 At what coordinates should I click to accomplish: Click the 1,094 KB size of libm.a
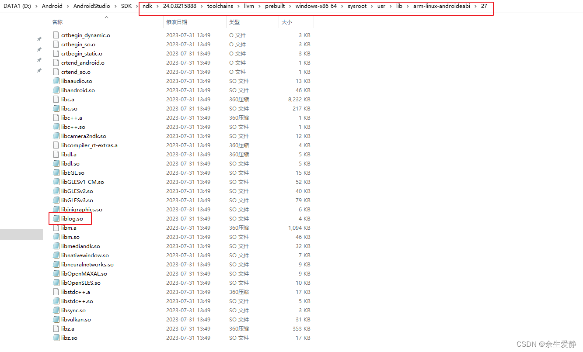pyautogui.click(x=299, y=228)
